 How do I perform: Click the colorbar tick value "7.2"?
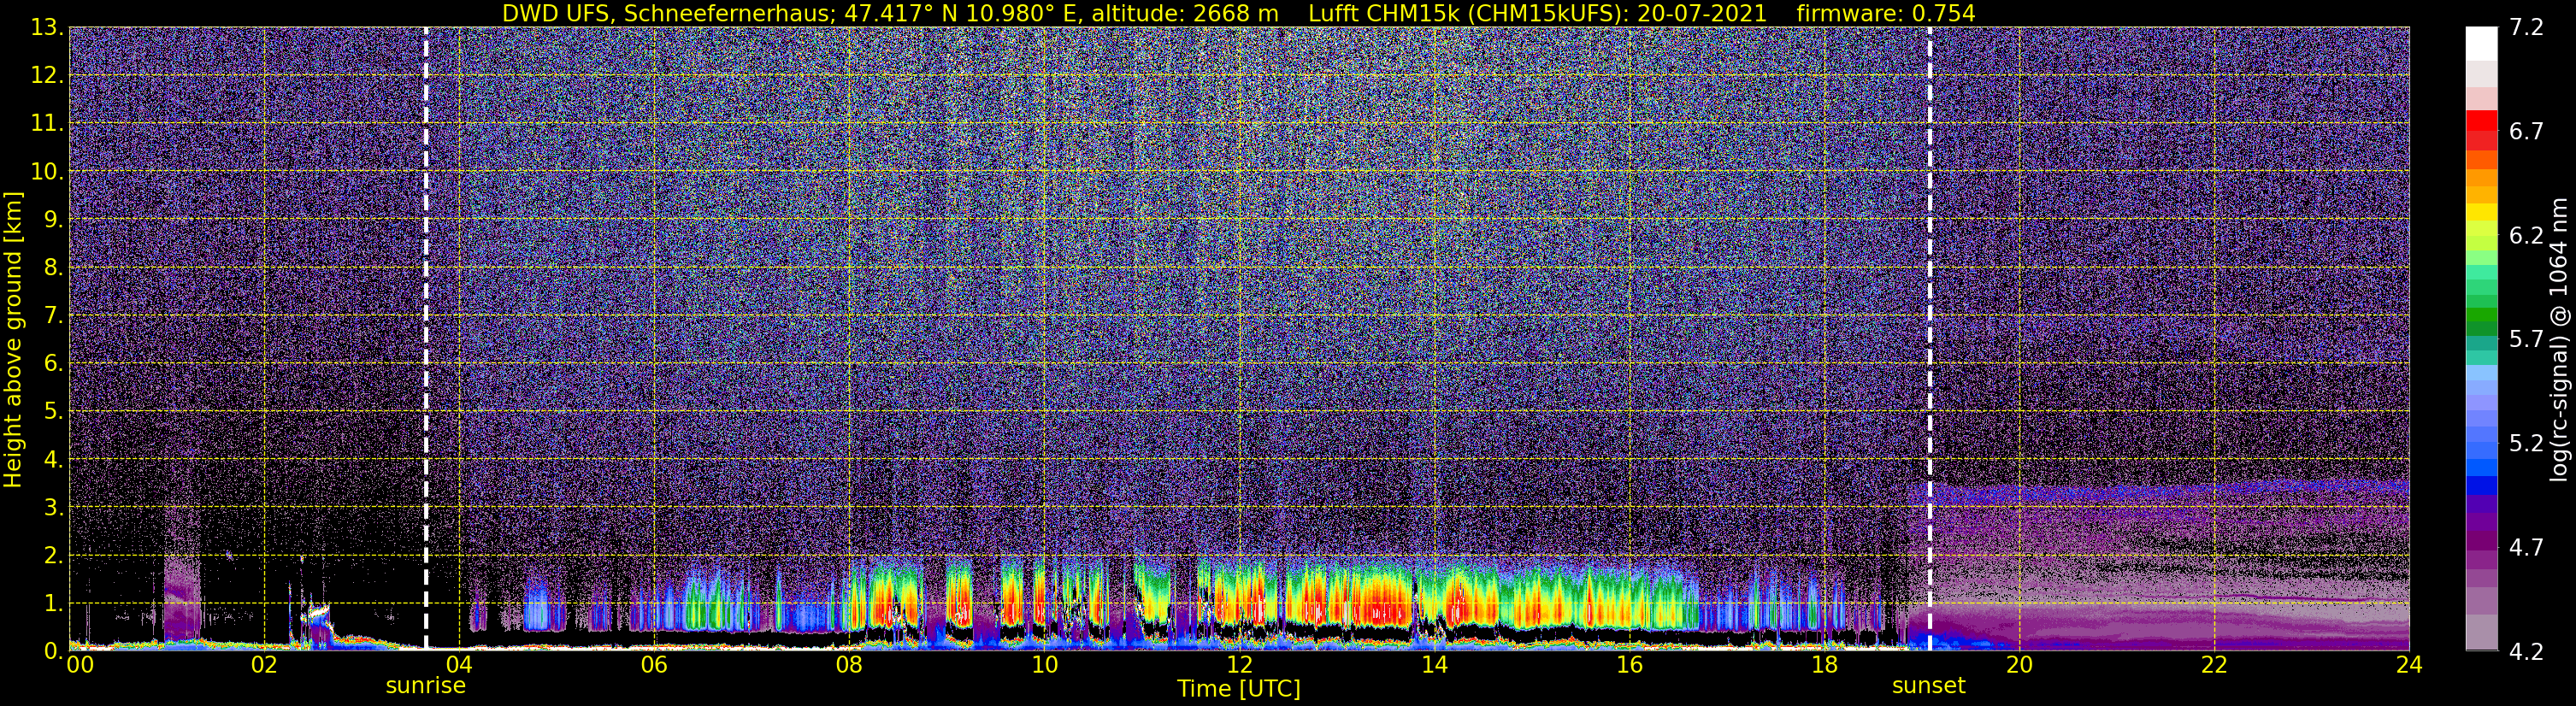click(x=2526, y=28)
